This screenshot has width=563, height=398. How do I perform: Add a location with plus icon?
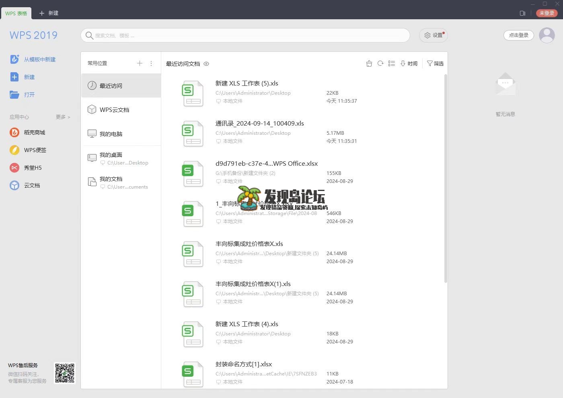tap(140, 63)
